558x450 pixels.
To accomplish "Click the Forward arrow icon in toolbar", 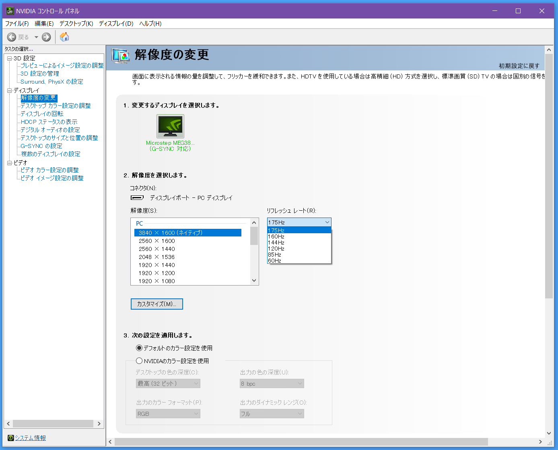I will tap(47, 37).
